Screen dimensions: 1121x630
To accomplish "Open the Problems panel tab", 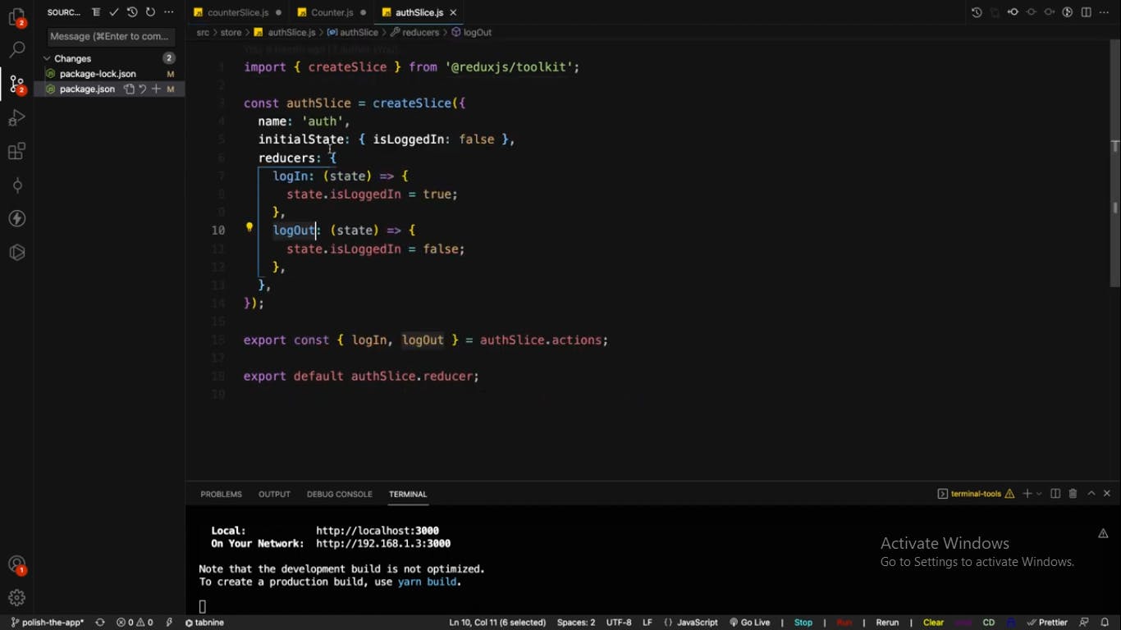I will (x=221, y=494).
